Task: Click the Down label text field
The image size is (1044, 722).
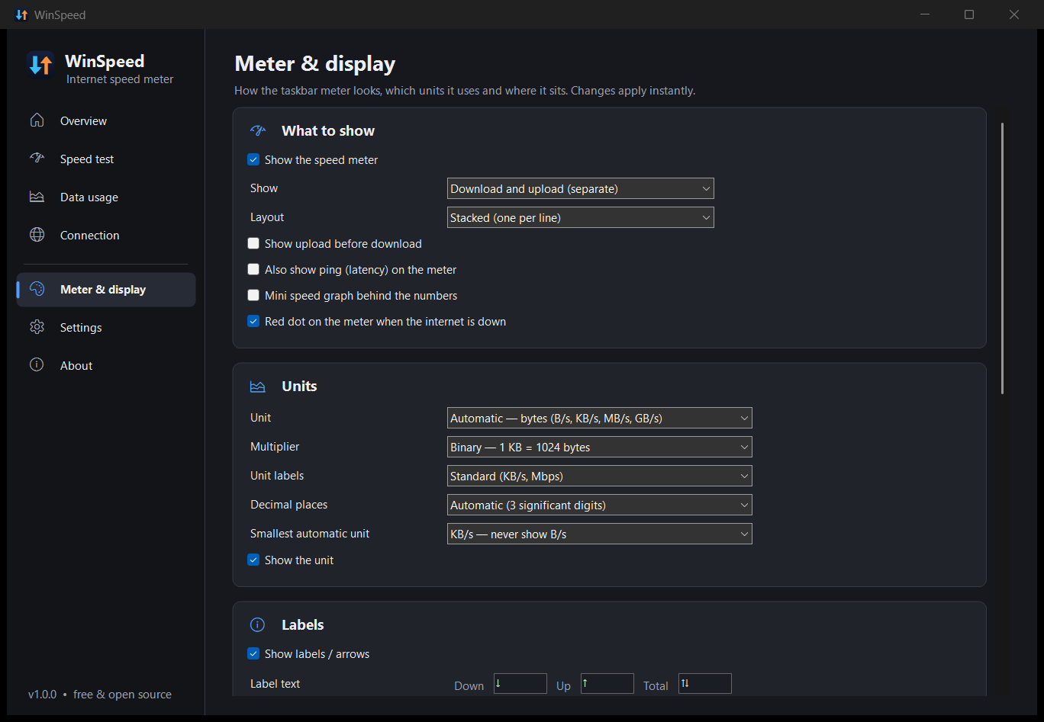Action: [520, 683]
